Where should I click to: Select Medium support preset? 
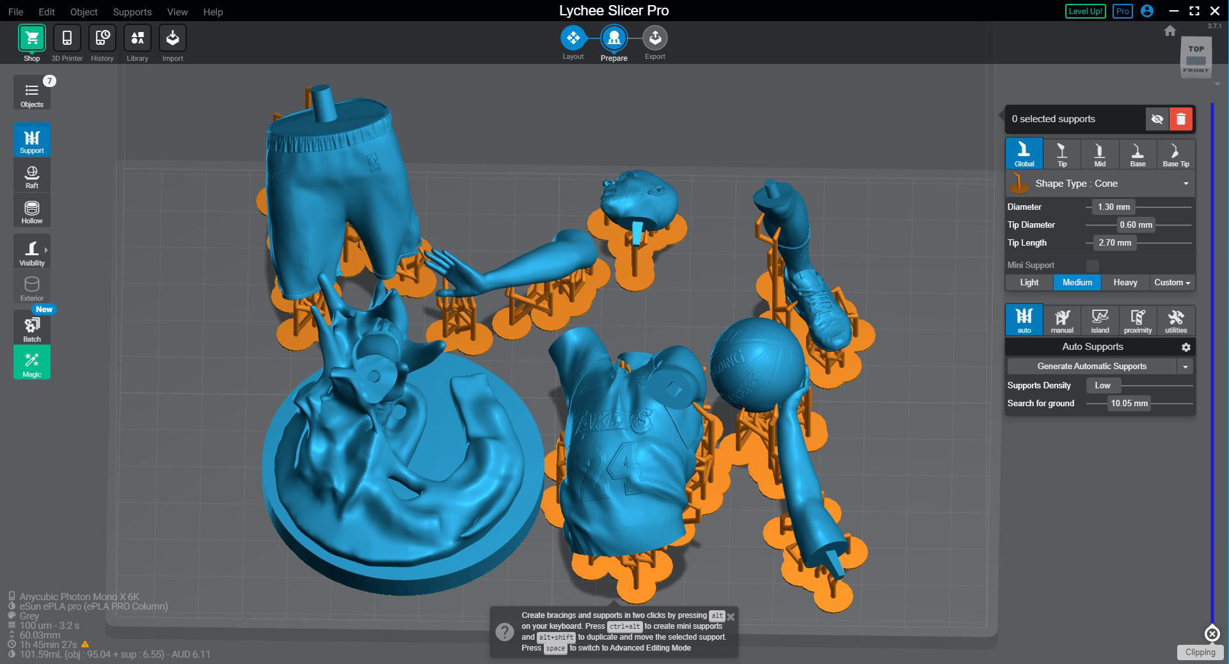coord(1077,283)
